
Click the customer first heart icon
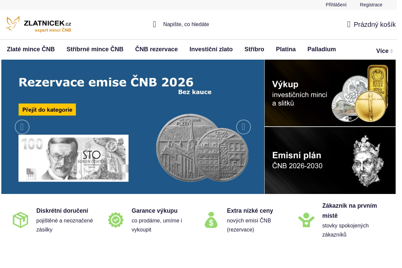(x=306, y=220)
